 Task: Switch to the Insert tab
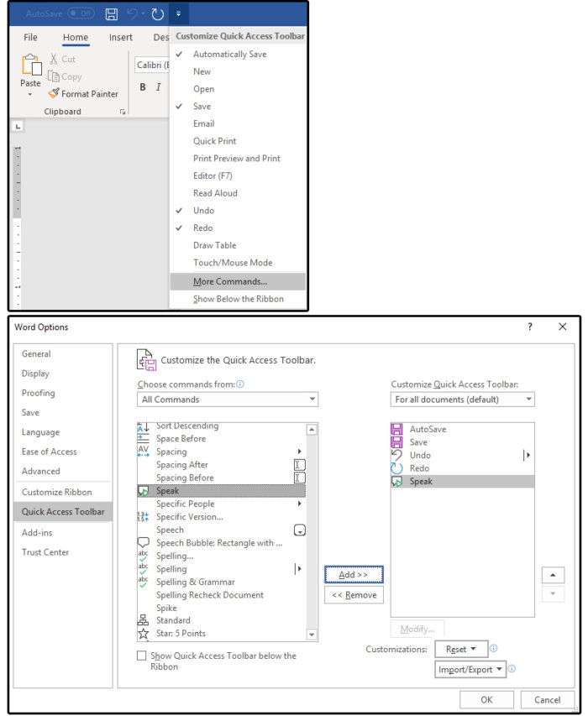pos(121,38)
